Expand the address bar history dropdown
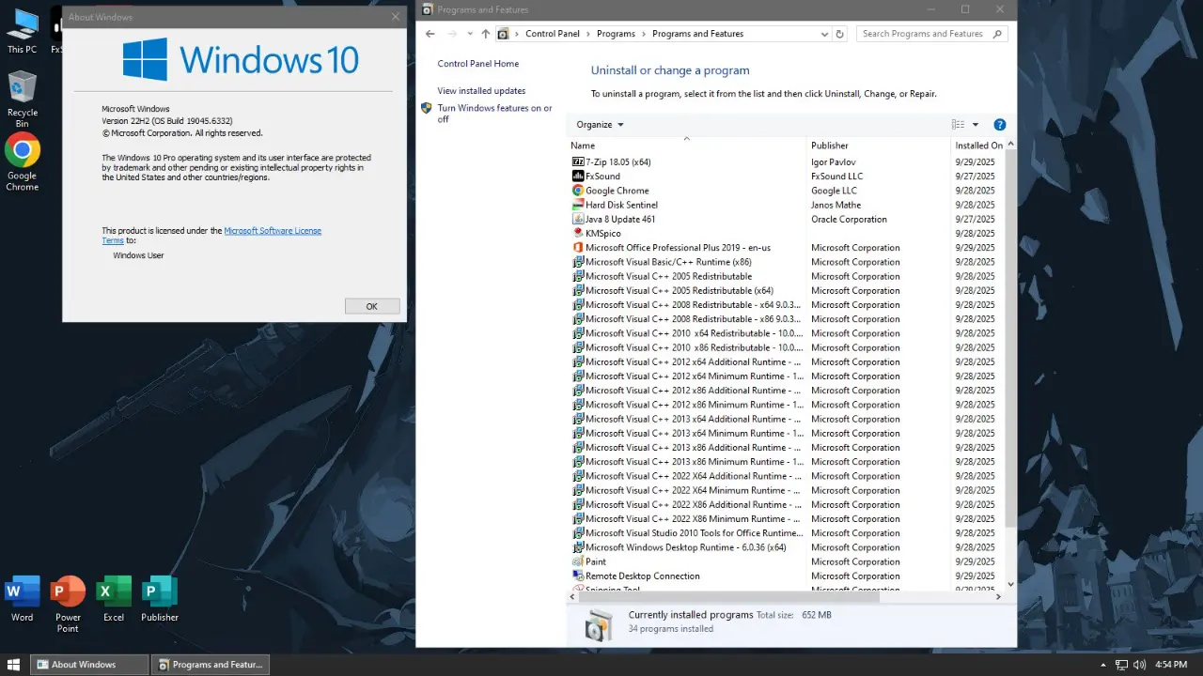1203x676 pixels. click(824, 34)
